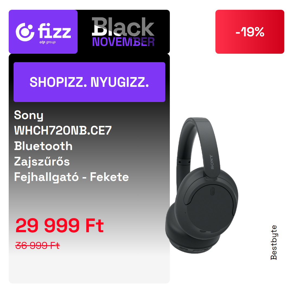The width and height of the screenshot is (293, 293).
Task: Click the red -19% discount badge
Action: click(x=250, y=32)
